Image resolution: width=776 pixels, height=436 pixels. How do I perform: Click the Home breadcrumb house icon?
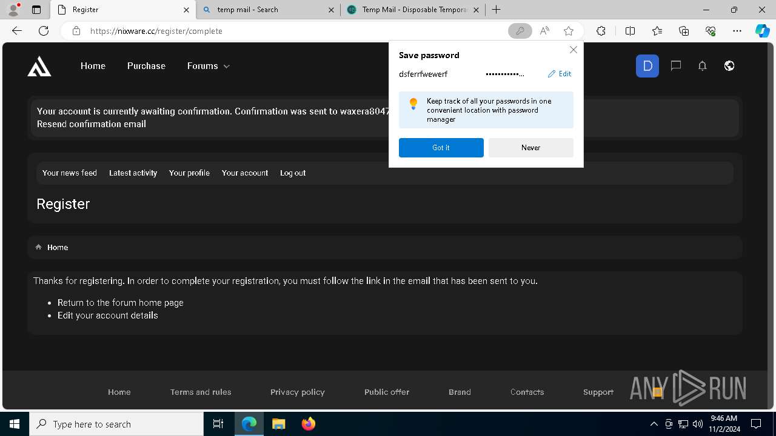[x=39, y=247]
